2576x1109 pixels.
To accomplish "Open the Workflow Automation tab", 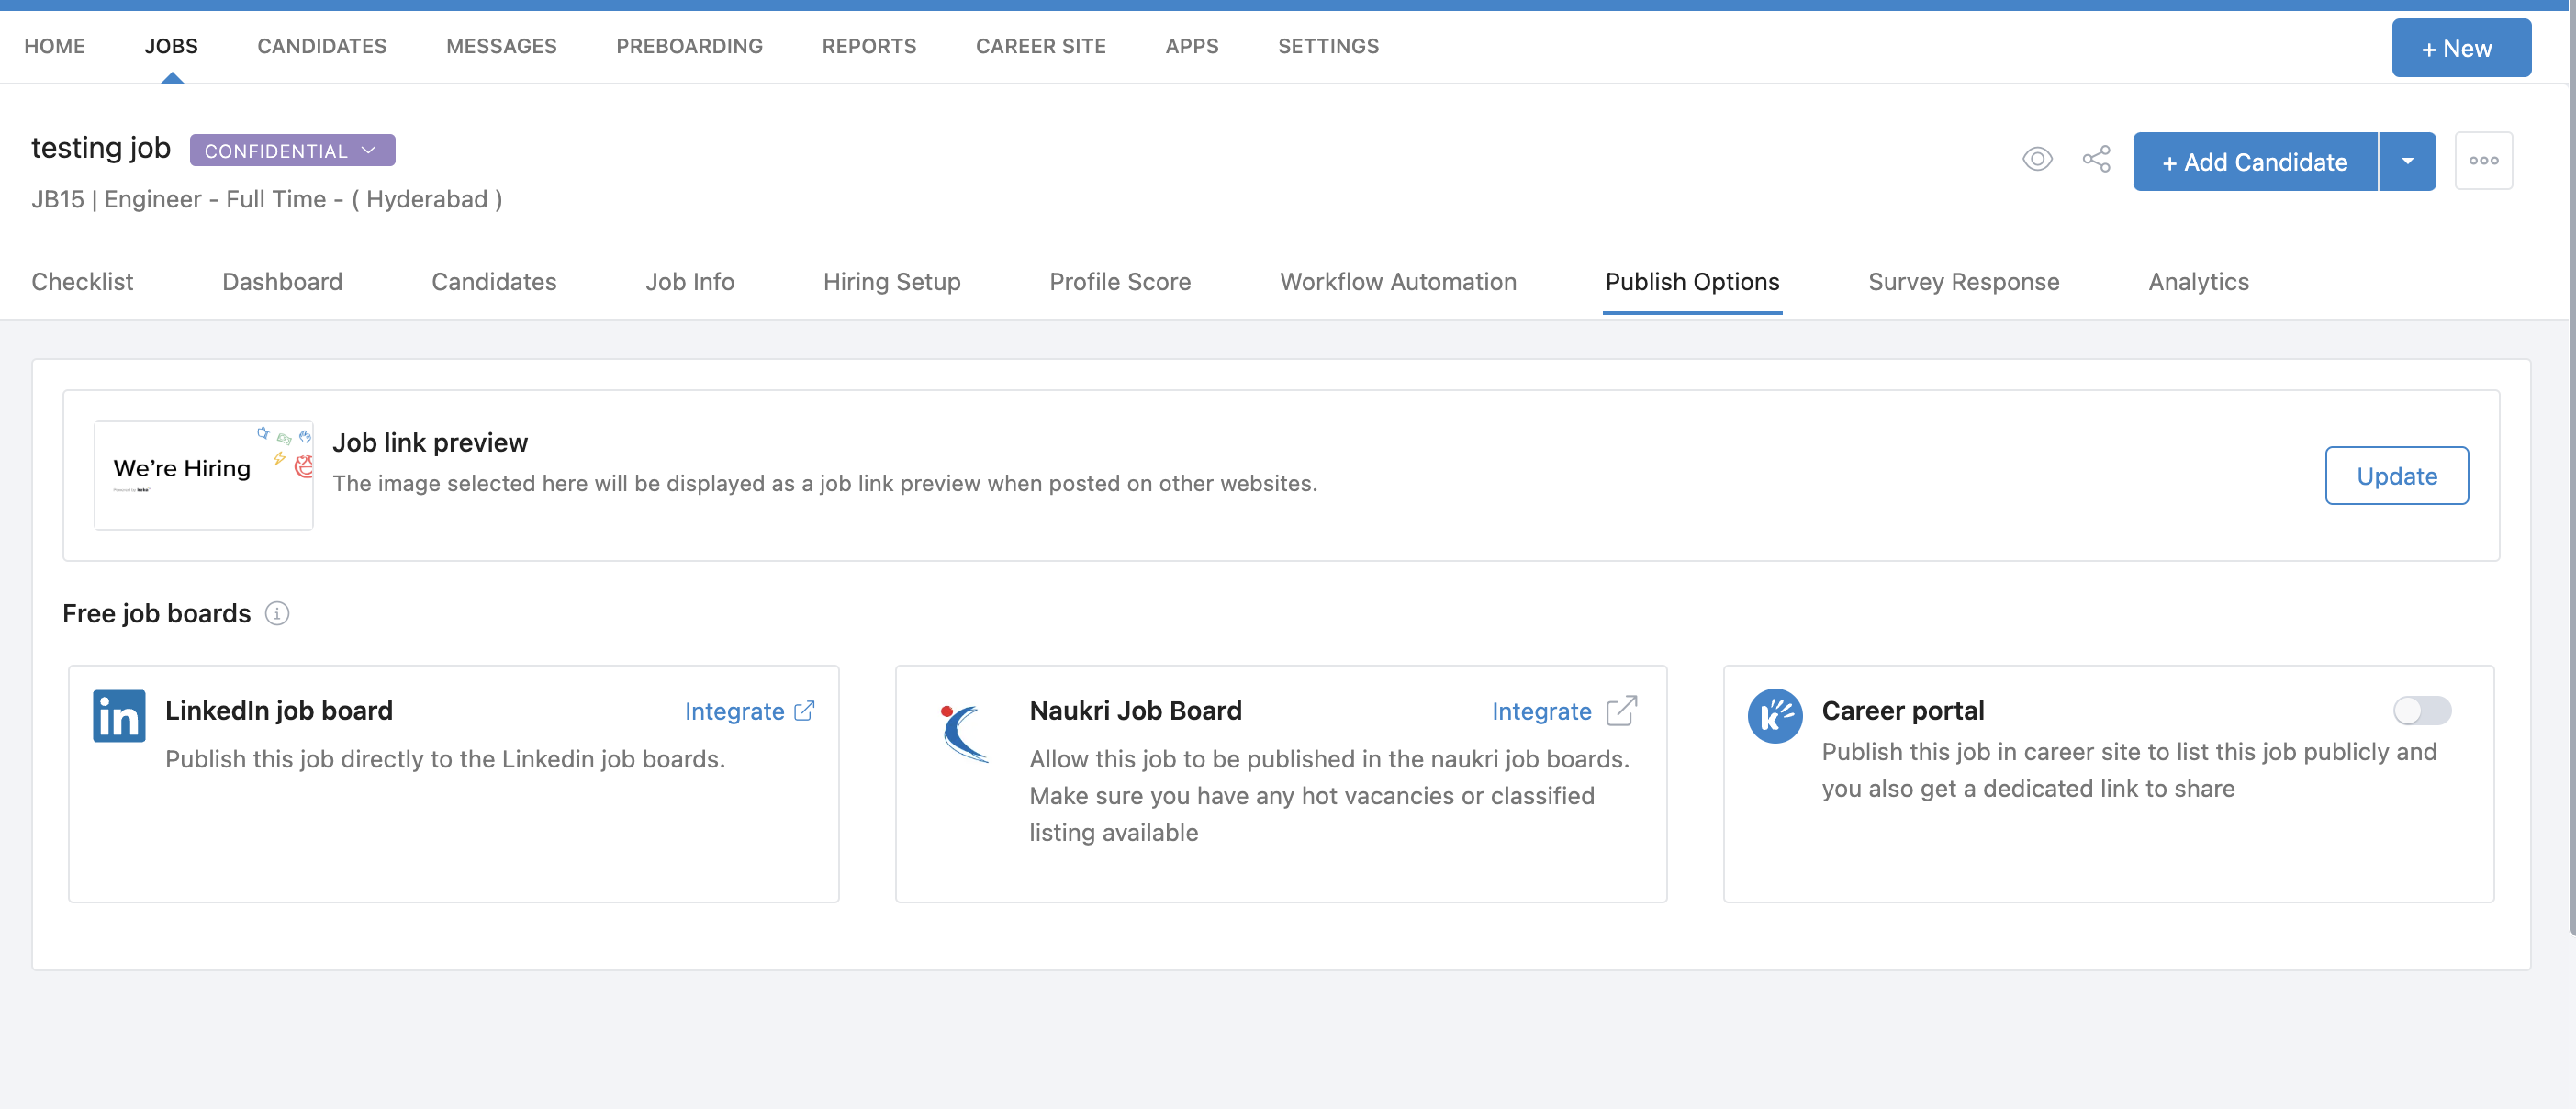I will click(1398, 282).
